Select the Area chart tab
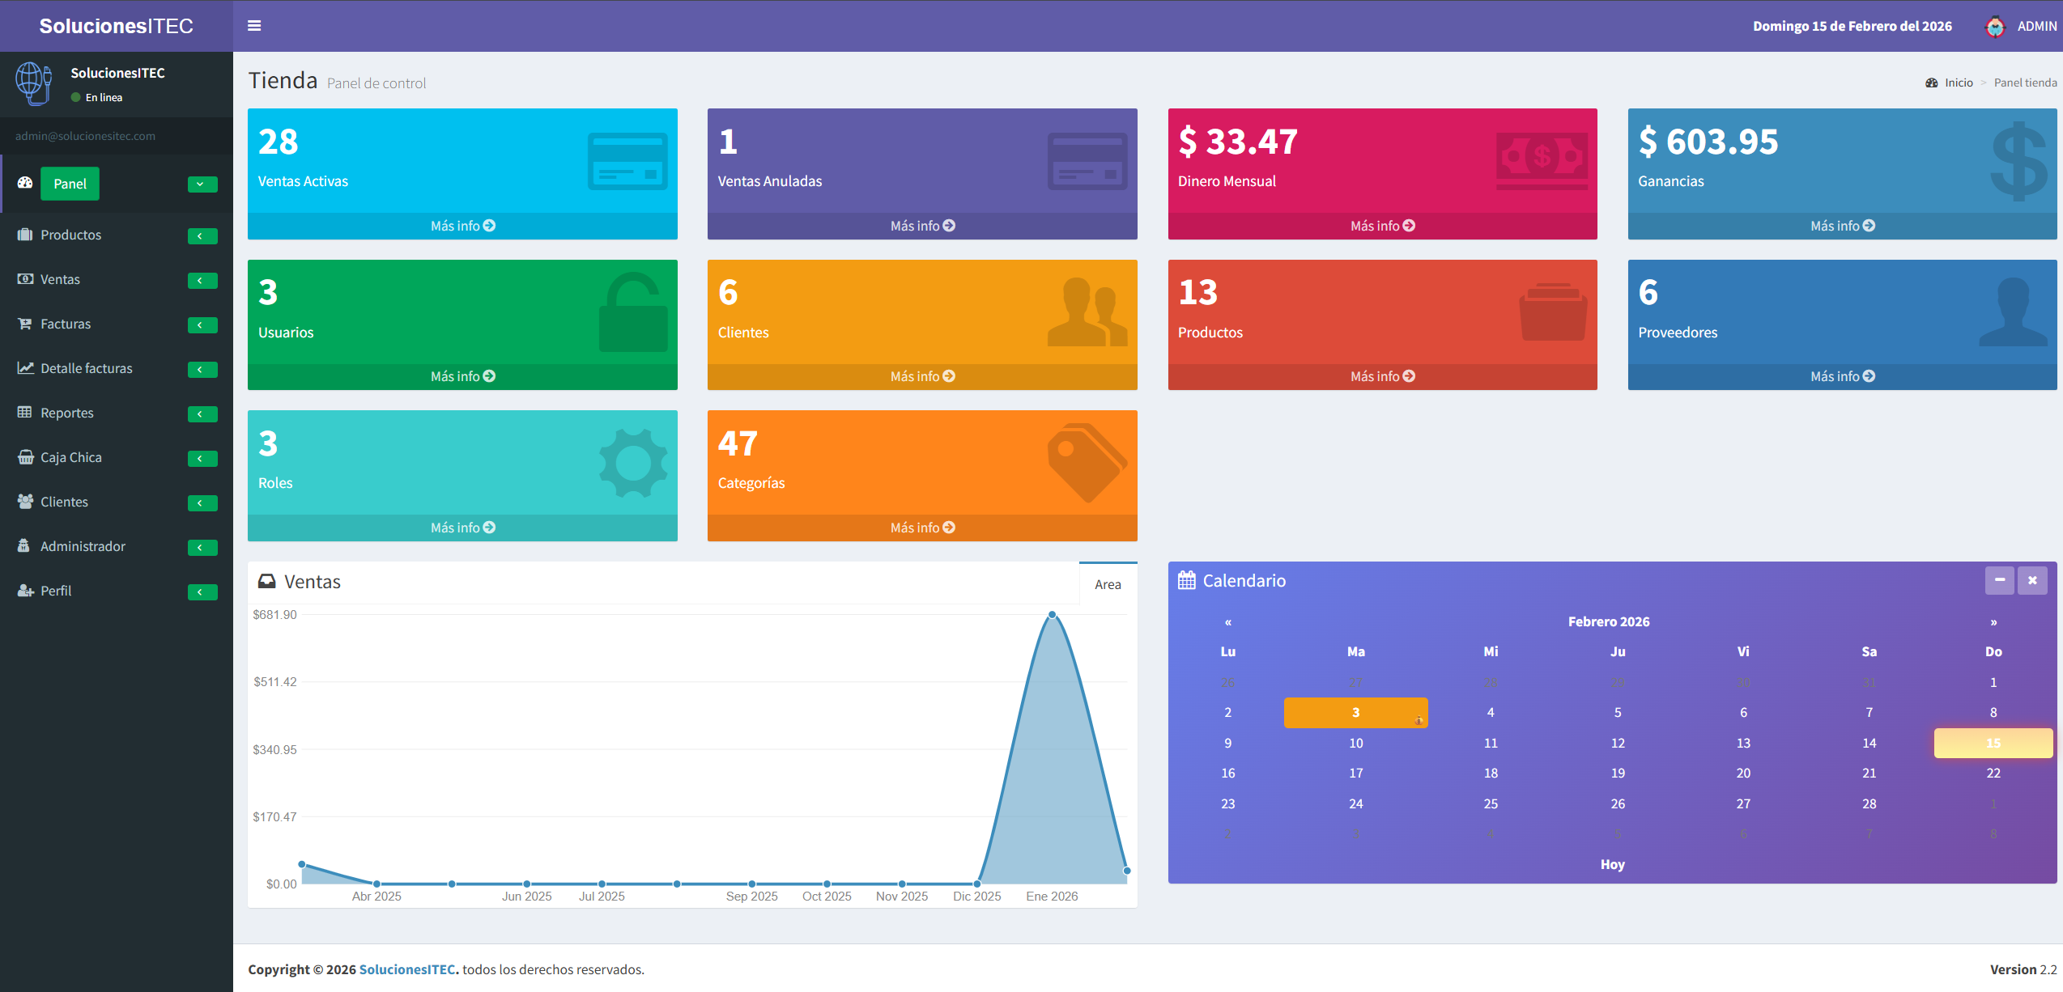2063x992 pixels. tap(1108, 584)
